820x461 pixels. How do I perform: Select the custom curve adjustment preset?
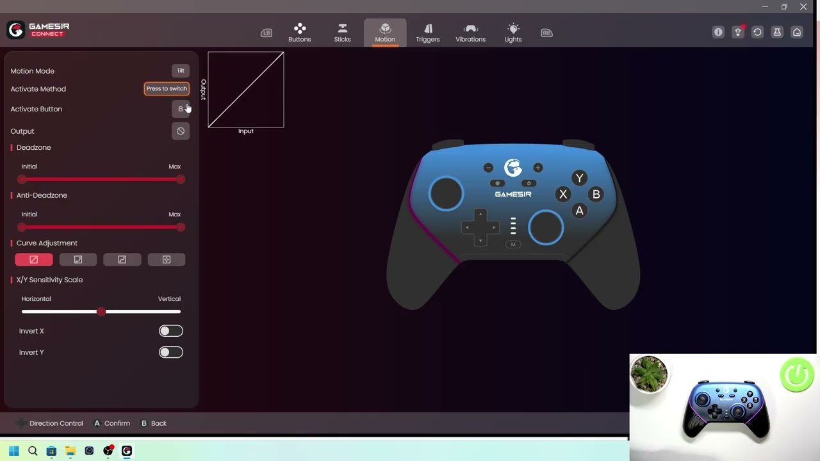pos(167,259)
